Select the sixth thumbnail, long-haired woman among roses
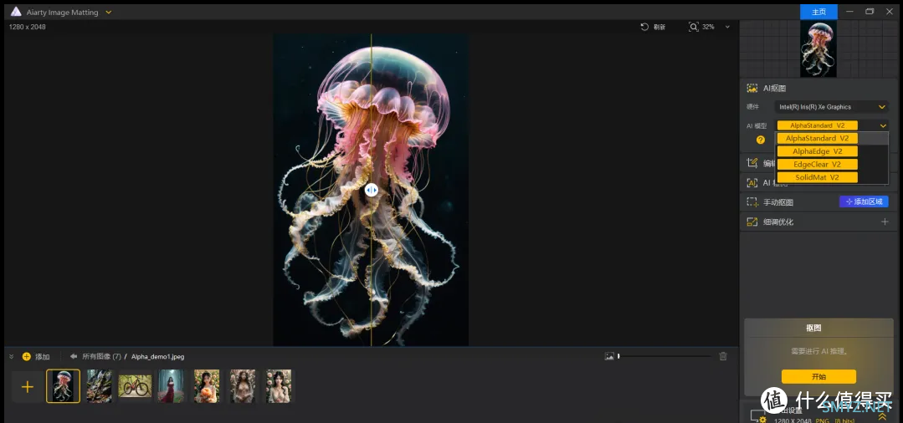 (x=243, y=386)
